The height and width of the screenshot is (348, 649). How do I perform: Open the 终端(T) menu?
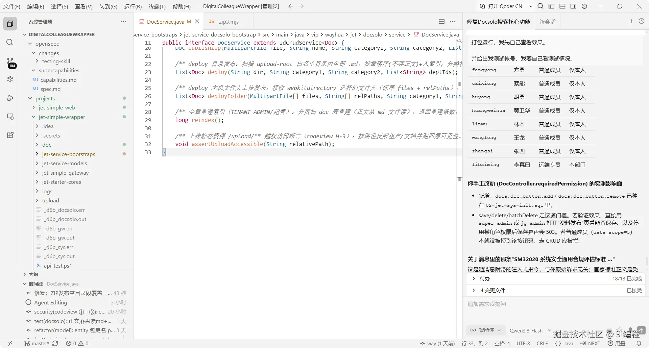[157, 6]
